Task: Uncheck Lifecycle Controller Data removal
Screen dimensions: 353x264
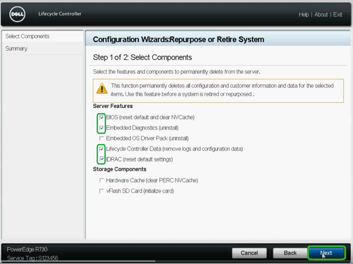Action: pos(101,149)
